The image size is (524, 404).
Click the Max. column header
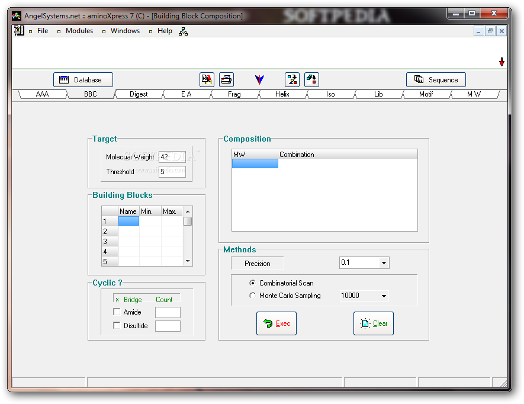point(172,211)
